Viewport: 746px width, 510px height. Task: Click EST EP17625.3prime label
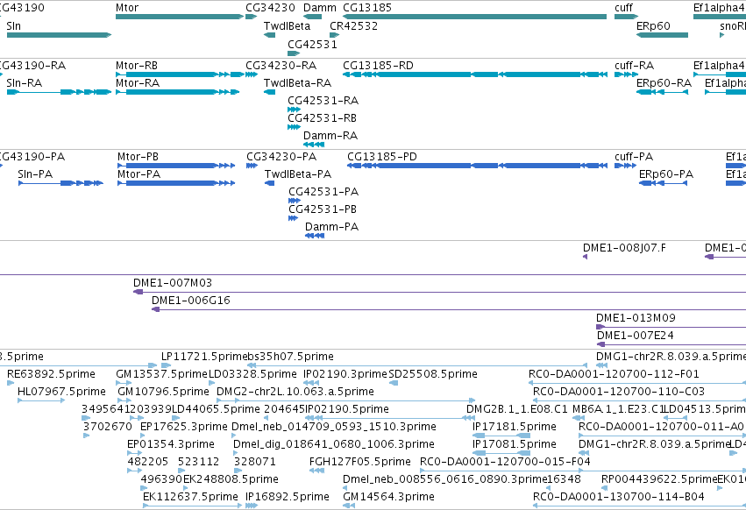tap(183, 427)
